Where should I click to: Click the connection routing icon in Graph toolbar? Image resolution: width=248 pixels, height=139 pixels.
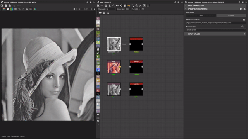pos(133,5)
